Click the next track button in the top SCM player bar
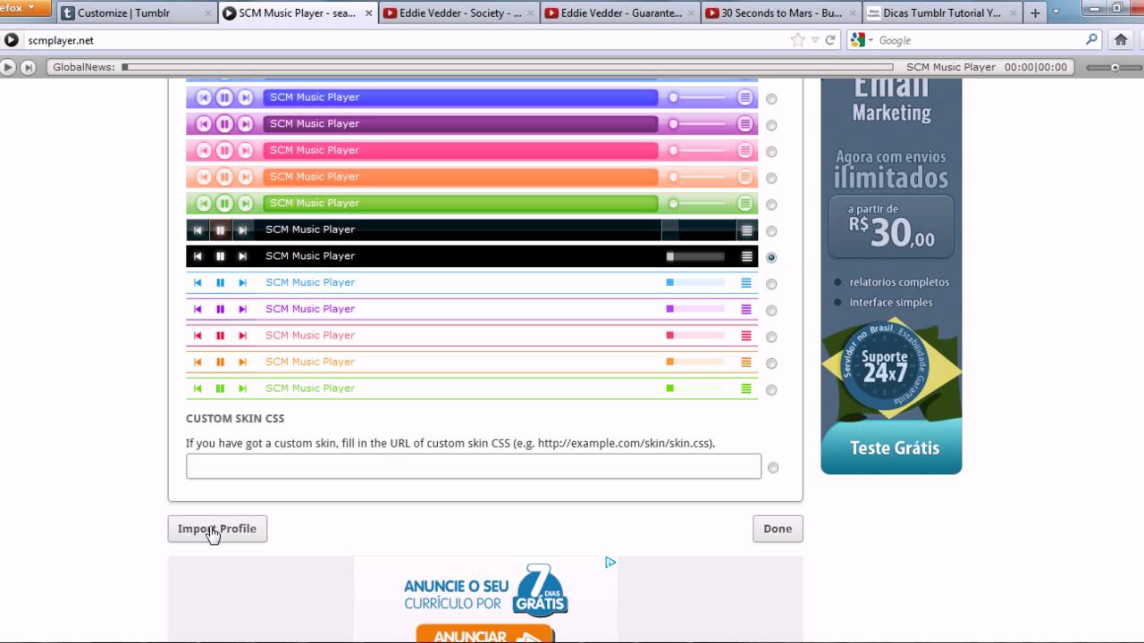 [29, 67]
